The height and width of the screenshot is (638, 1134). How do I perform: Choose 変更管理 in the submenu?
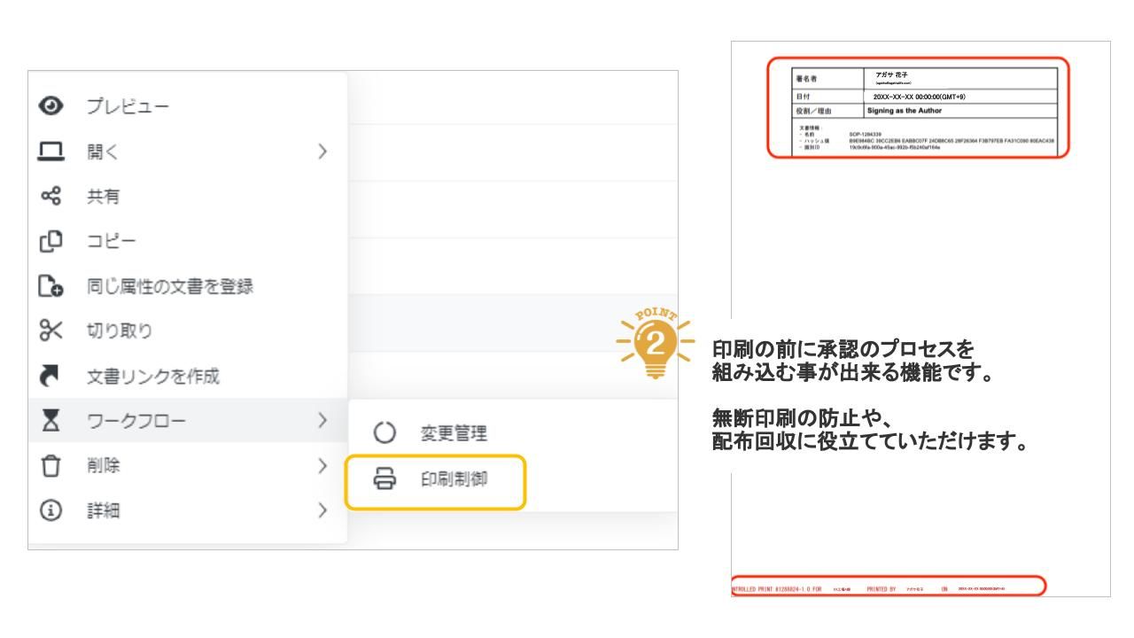coord(453,434)
